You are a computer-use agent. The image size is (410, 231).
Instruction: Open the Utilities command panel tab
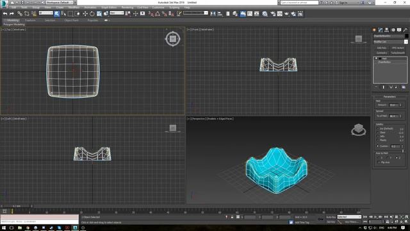[x=406, y=30]
